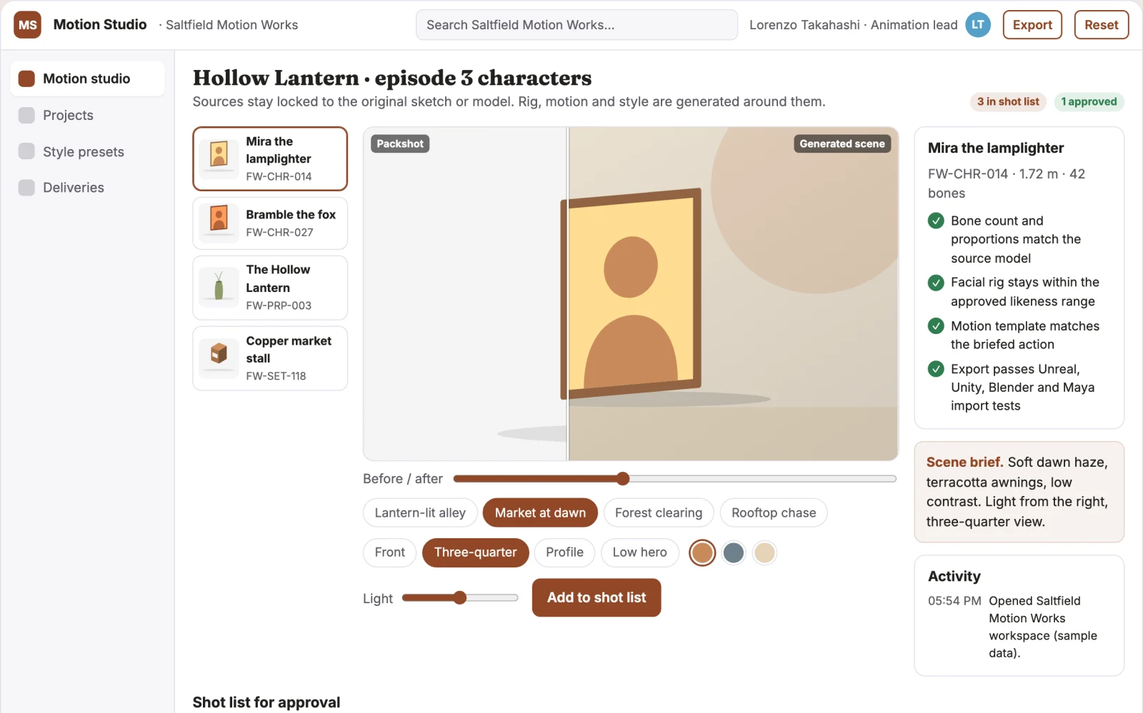Choose Market at dawn scene
The width and height of the screenshot is (1143, 713).
tap(540, 512)
